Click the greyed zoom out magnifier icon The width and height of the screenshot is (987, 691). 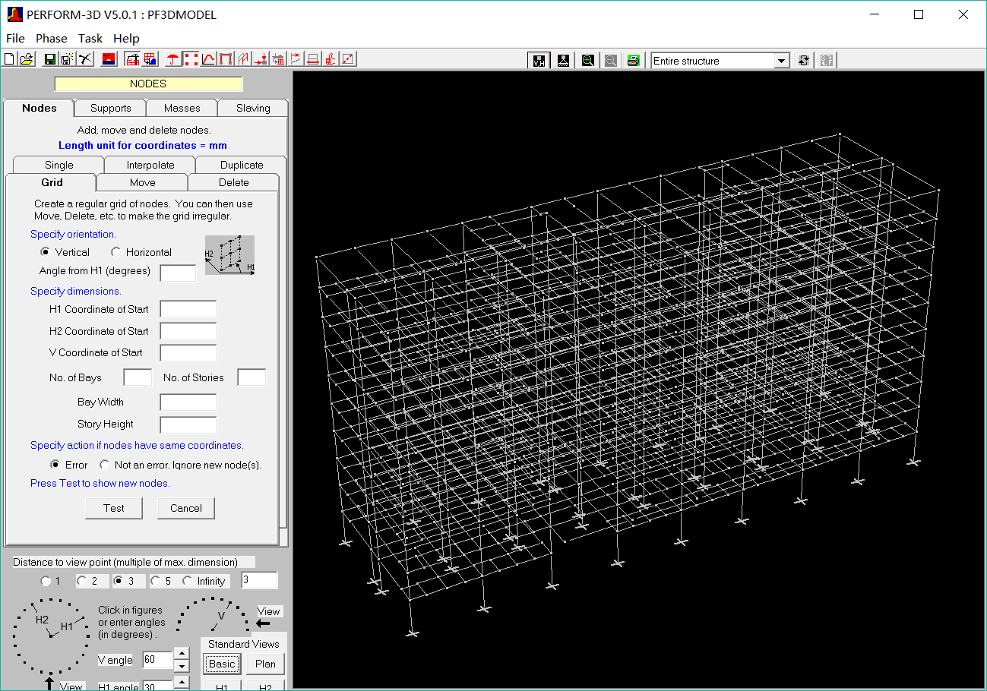click(x=610, y=61)
